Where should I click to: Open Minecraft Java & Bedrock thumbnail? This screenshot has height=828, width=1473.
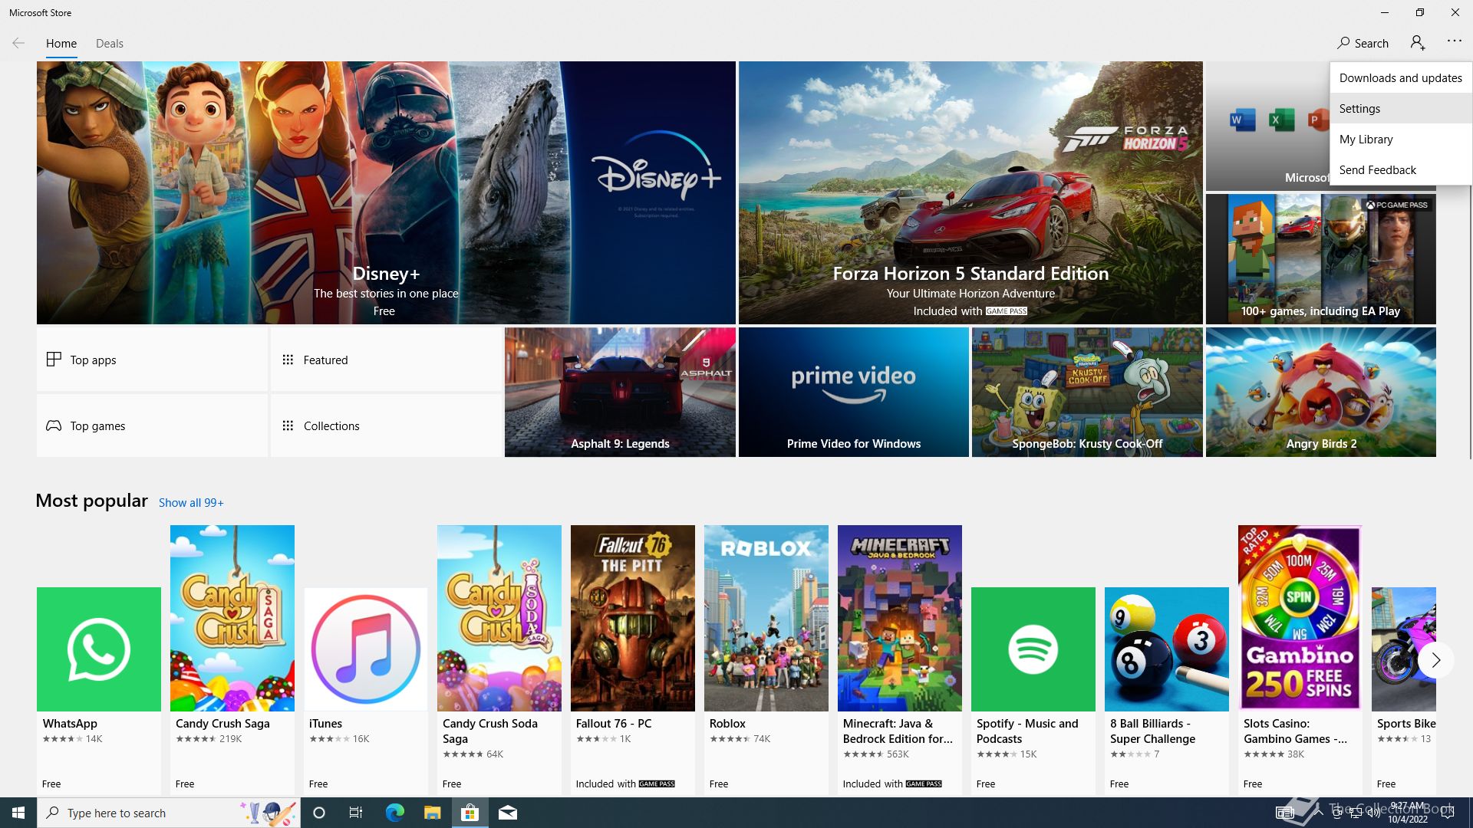[x=900, y=618]
